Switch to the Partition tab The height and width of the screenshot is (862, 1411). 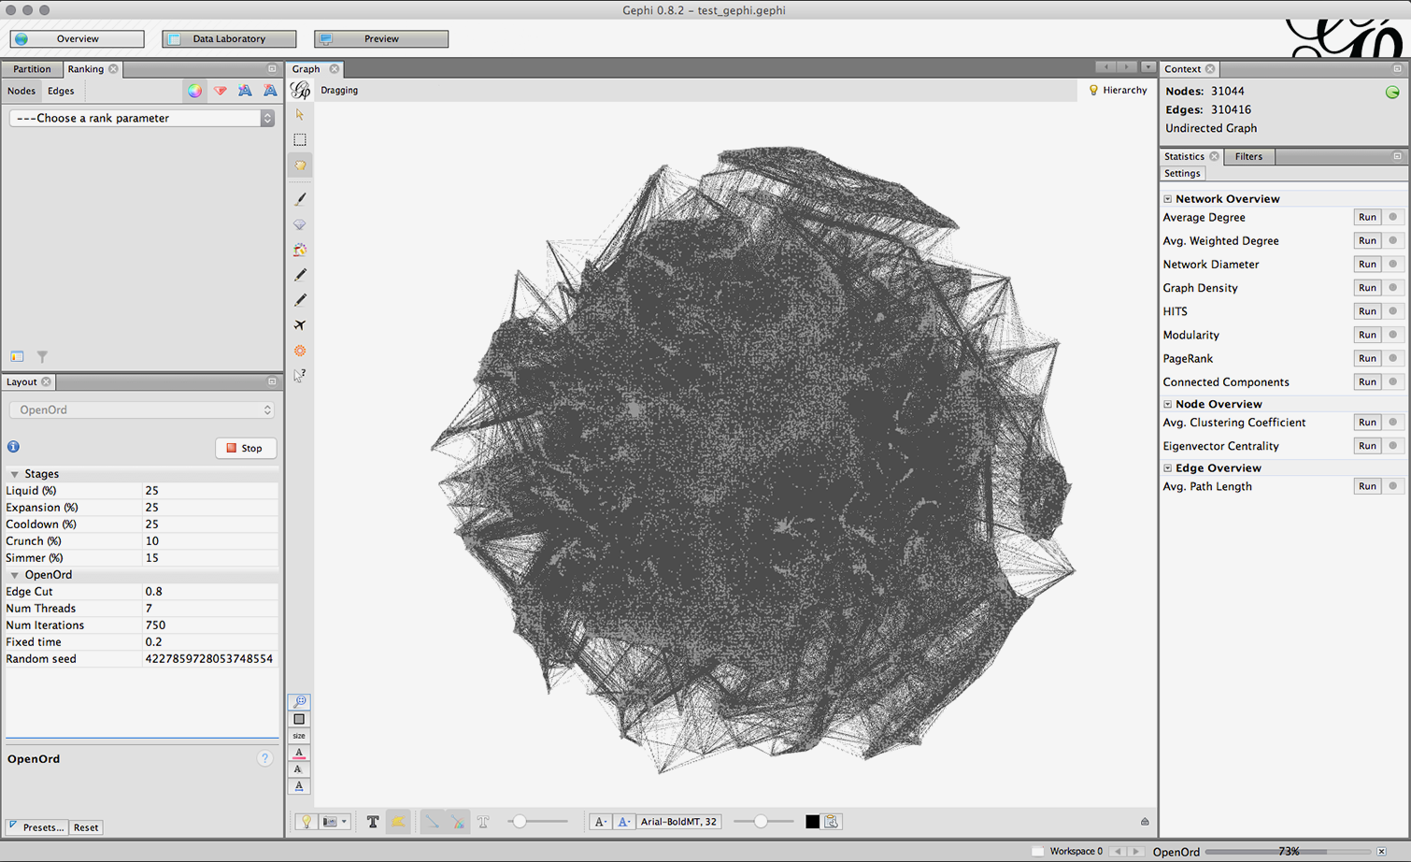tap(32, 69)
